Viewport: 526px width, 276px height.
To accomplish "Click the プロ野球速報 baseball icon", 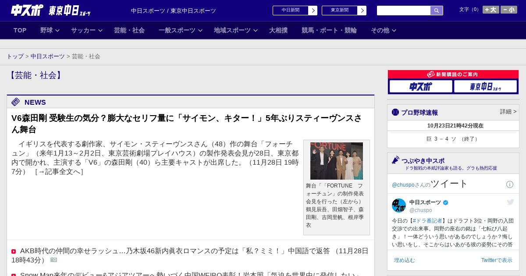I will pos(395,112).
